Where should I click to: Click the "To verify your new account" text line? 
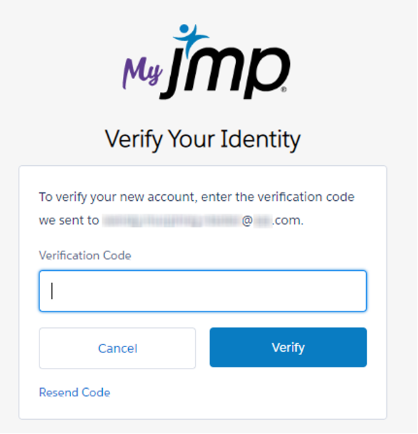197,196
